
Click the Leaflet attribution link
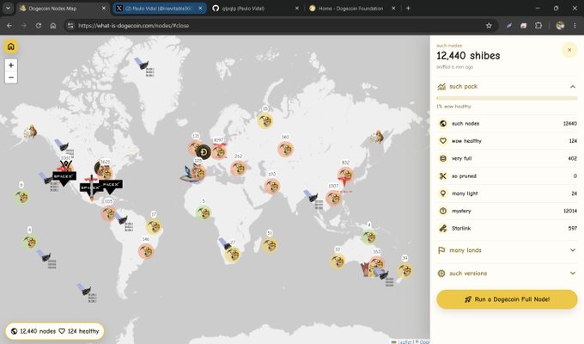click(x=404, y=341)
